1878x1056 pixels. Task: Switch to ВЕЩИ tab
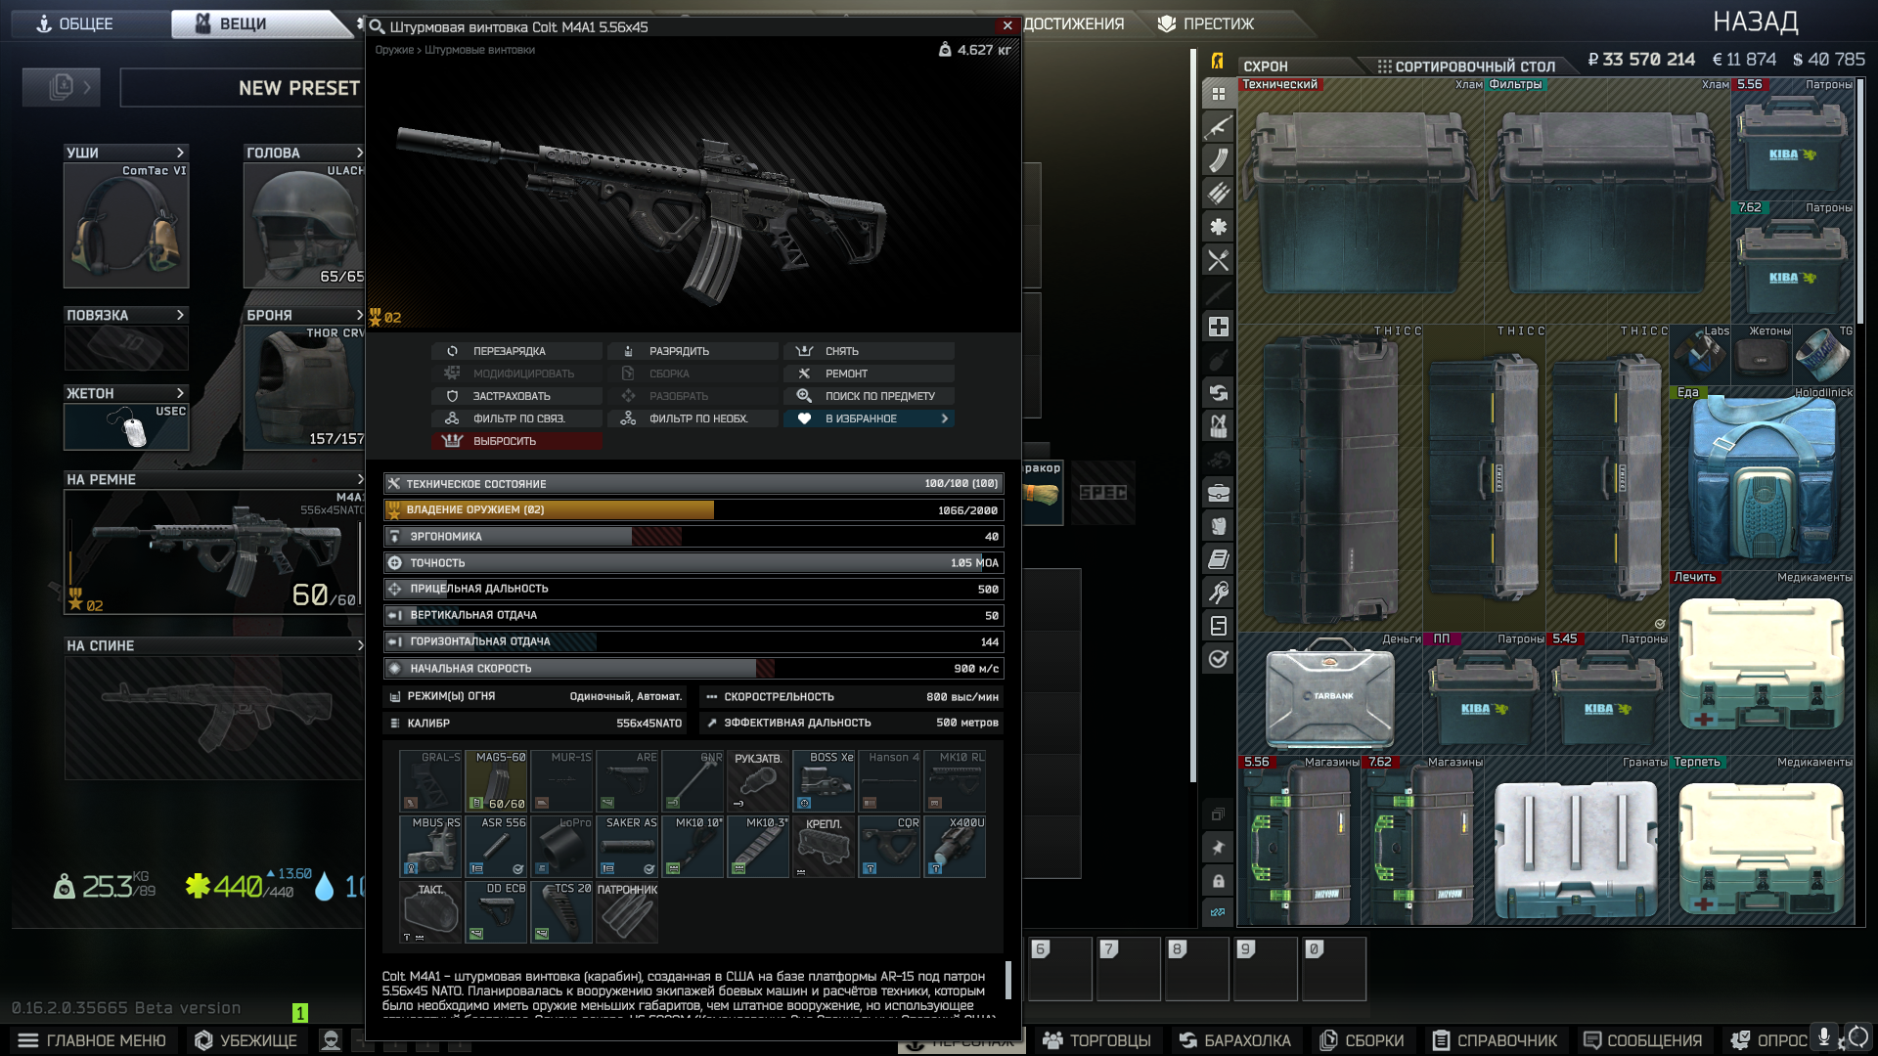(x=256, y=23)
